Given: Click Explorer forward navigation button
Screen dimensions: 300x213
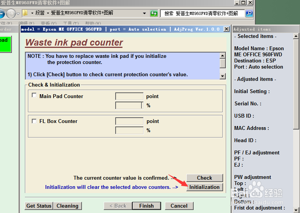Looking at the screenshot, I should click(x=11, y=14).
